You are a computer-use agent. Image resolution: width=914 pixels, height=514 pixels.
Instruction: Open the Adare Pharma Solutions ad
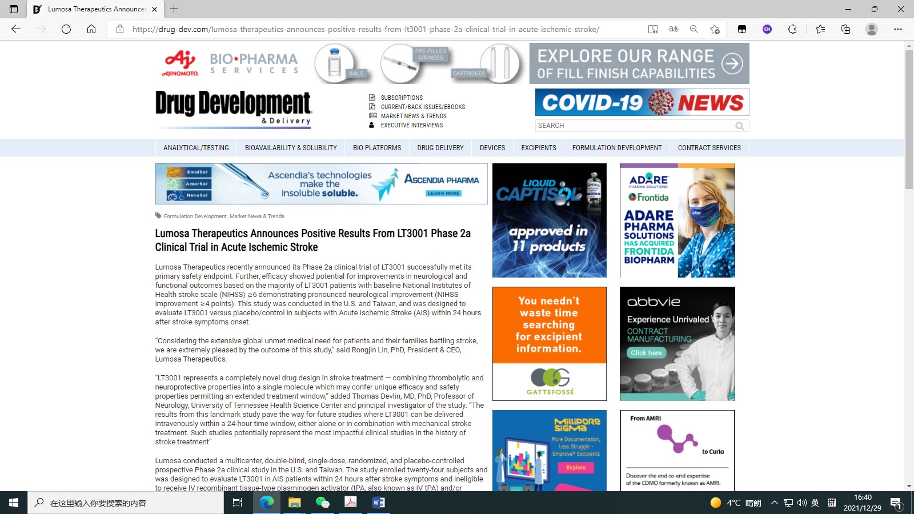678,220
